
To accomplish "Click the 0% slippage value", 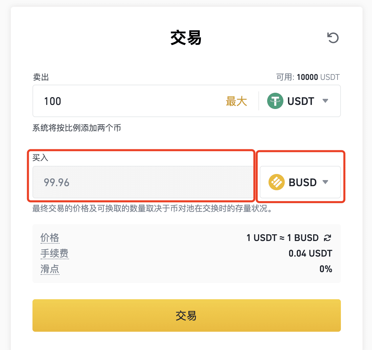I will tap(326, 269).
